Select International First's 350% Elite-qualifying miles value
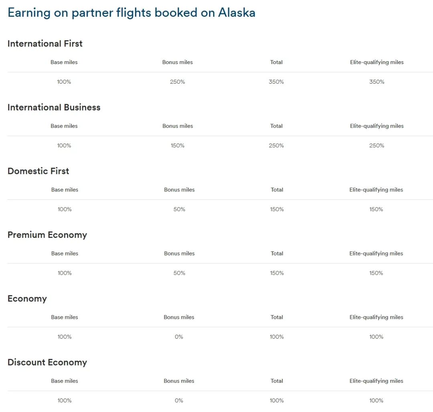 (x=376, y=82)
